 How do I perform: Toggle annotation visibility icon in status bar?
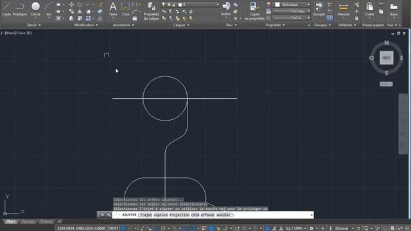[x=267, y=228]
